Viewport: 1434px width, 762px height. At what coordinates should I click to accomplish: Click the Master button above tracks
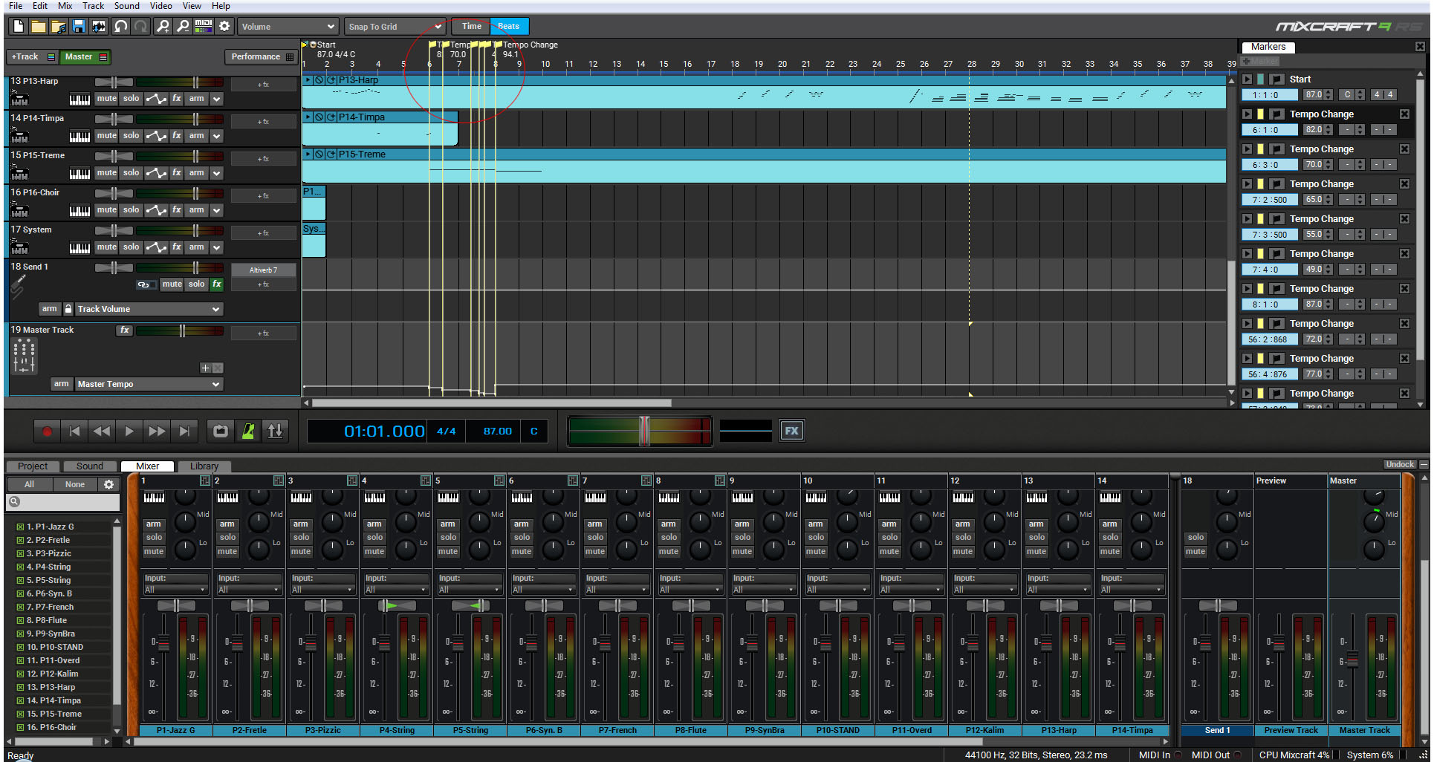(x=85, y=57)
